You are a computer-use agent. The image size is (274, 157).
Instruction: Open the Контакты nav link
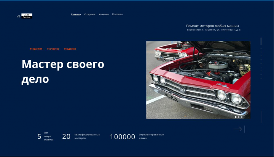click(x=117, y=14)
